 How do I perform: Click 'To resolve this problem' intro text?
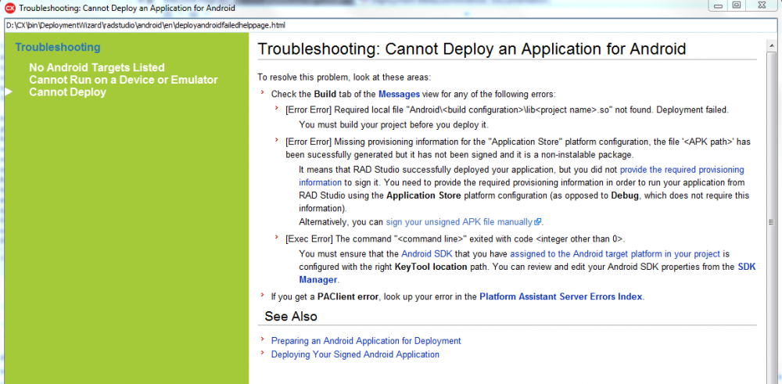(x=343, y=77)
